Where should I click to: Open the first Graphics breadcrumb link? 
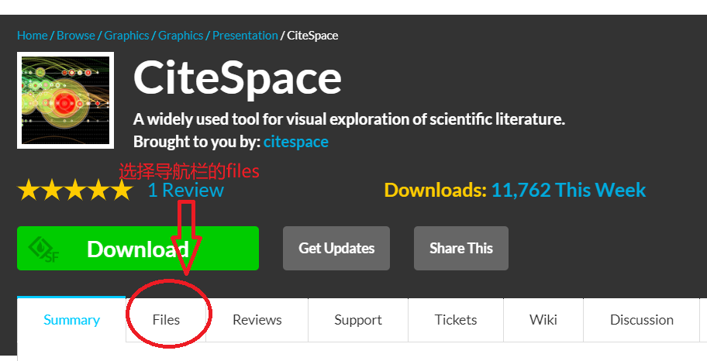coord(126,36)
